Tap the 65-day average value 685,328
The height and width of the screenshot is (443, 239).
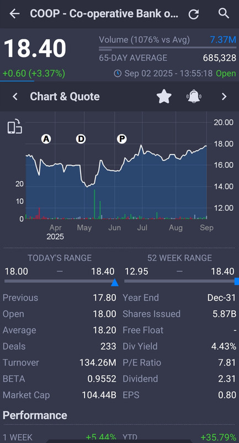220,58
